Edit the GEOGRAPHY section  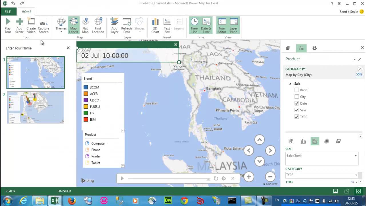[360, 69]
